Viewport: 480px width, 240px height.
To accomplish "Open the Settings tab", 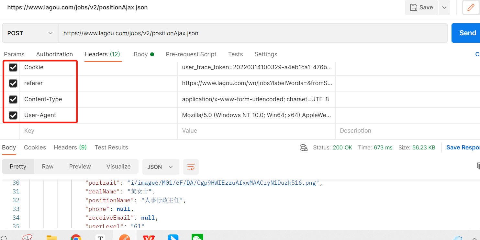I will [266, 54].
